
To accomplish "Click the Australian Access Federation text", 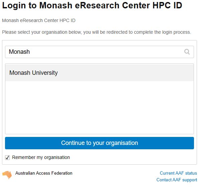I will coord(44,173).
